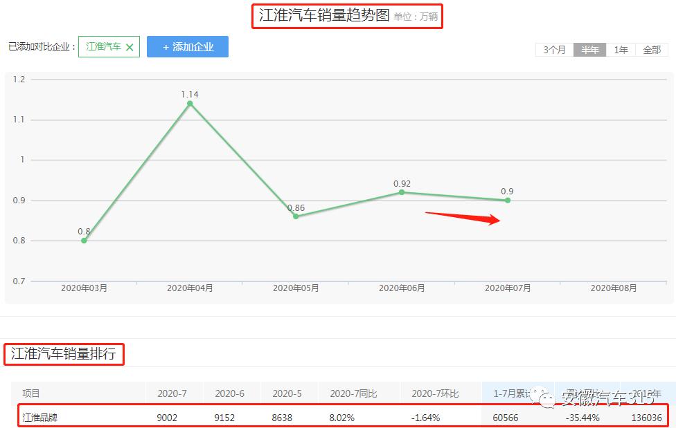Select the 0.8 data point for March

pos(83,241)
